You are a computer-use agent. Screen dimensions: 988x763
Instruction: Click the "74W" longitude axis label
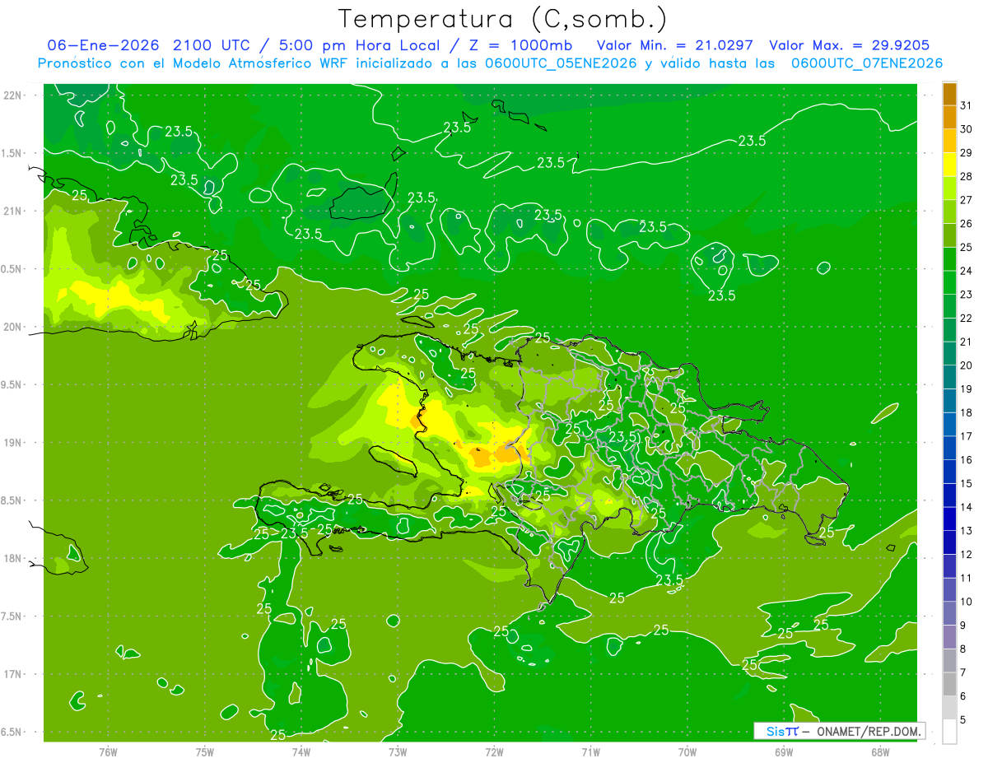(301, 751)
